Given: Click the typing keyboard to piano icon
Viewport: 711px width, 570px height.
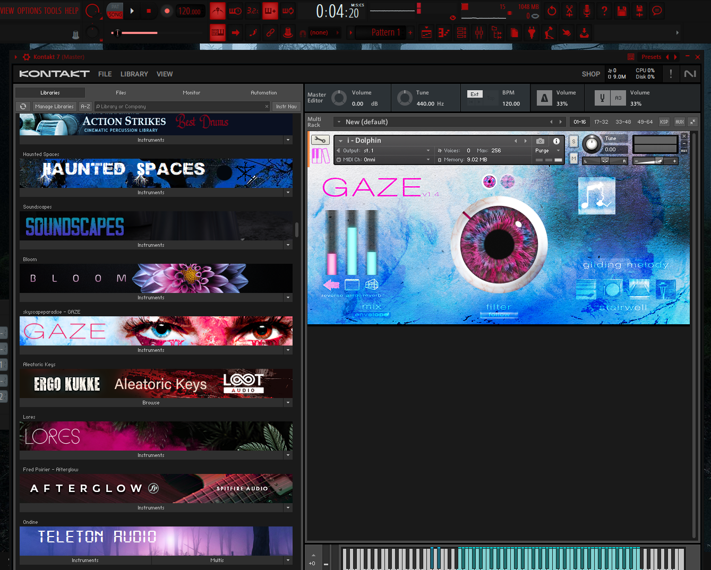Looking at the screenshot, I should point(217,33).
